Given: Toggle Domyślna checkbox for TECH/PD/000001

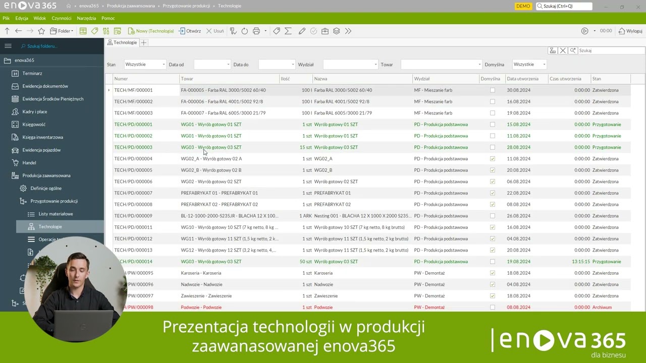Looking at the screenshot, I should tap(493, 125).
